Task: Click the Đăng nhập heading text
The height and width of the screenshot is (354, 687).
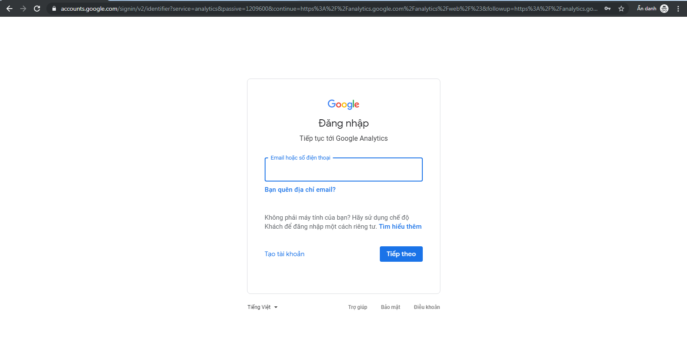Action: [344, 124]
